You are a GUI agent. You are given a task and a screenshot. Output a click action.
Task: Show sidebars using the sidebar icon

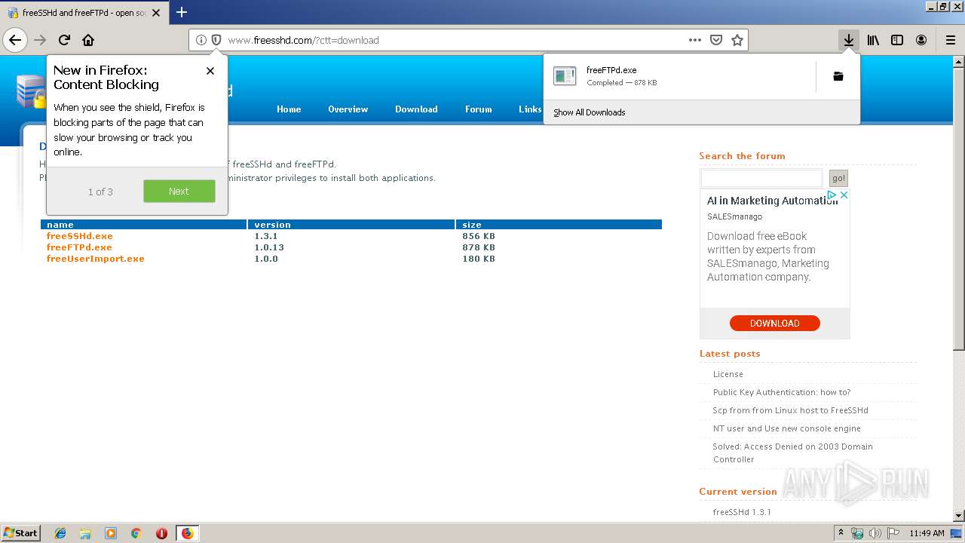pos(897,40)
